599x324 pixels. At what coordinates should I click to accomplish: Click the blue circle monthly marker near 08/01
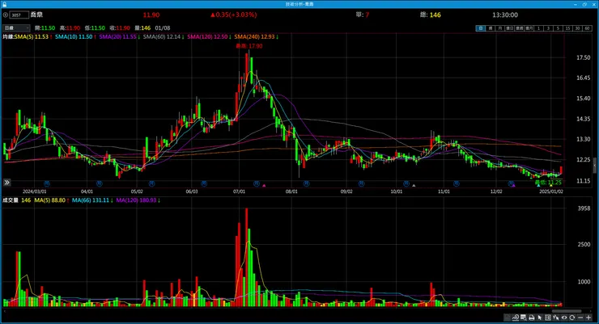tap(306, 183)
